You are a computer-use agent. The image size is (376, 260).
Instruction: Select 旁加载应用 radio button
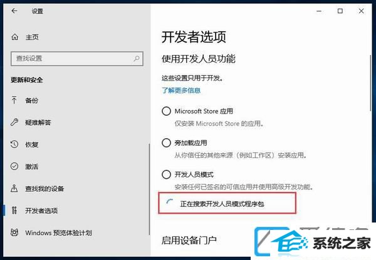166,142
